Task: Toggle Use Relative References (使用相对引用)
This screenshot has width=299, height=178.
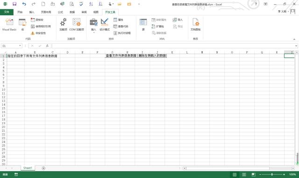Action: coord(41,27)
